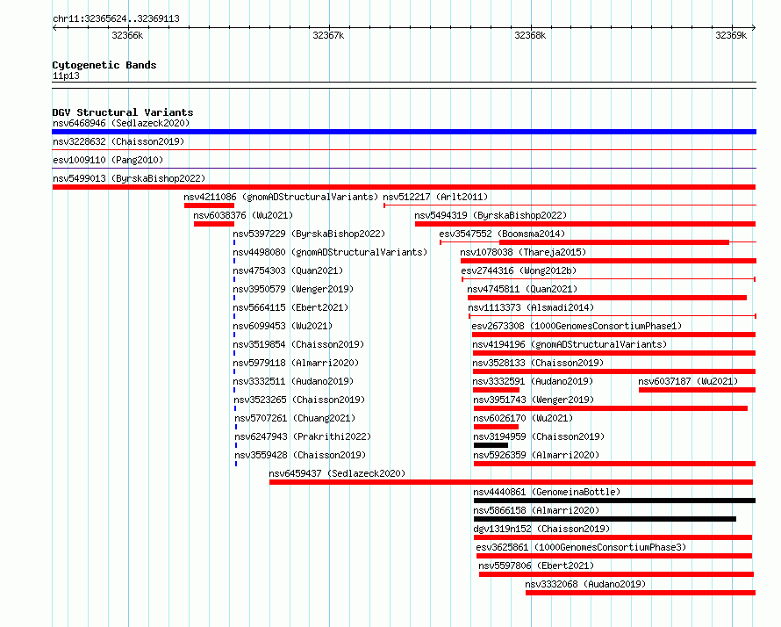781x627 pixels.
Task: Click the red bar under nsv6459437
Action: point(511,482)
